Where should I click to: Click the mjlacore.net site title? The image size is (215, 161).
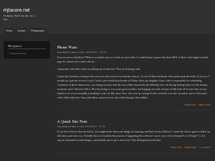pyautogui.click(x=16, y=10)
